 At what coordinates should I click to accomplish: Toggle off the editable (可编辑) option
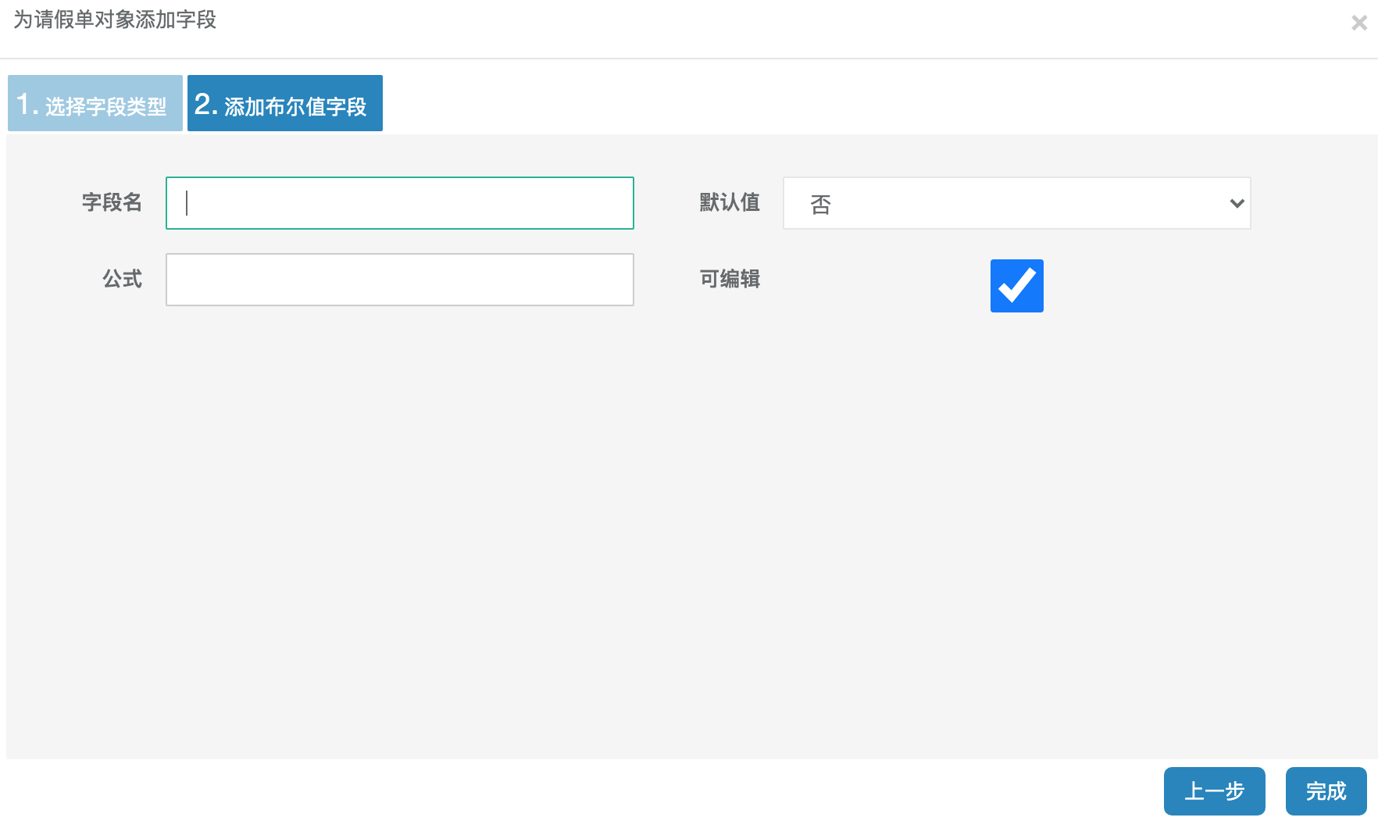click(x=1016, y=286)
